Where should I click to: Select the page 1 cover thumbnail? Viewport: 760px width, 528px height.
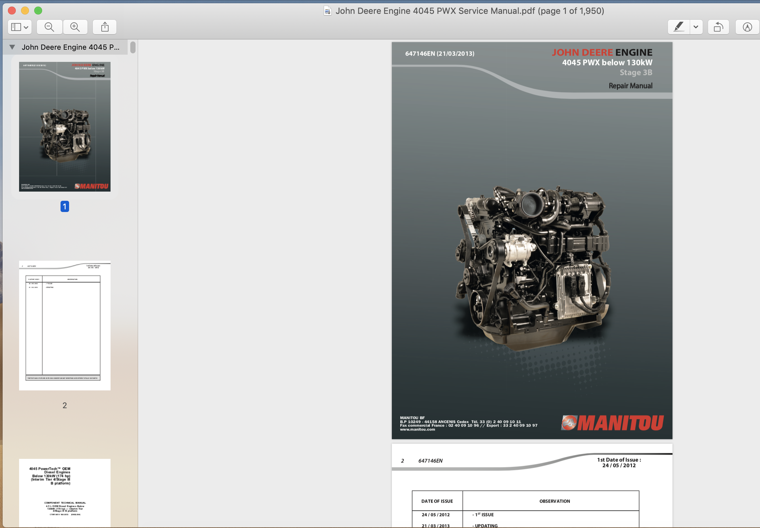point(65,127)
